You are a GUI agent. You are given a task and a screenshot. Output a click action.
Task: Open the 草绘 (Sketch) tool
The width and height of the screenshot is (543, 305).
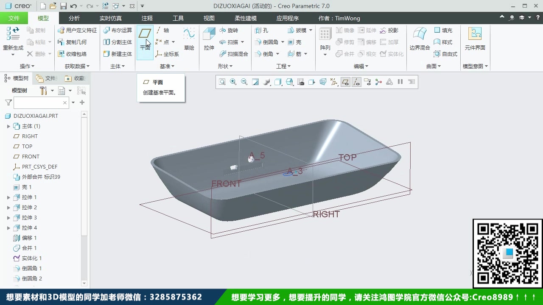[x=189, y=39]
